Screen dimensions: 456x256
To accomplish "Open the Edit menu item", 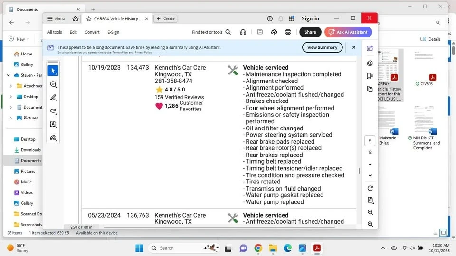I will 73,32.
